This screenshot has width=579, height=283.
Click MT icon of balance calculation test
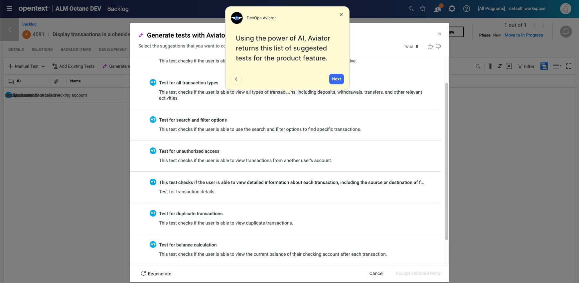click(x=153, y=244)
